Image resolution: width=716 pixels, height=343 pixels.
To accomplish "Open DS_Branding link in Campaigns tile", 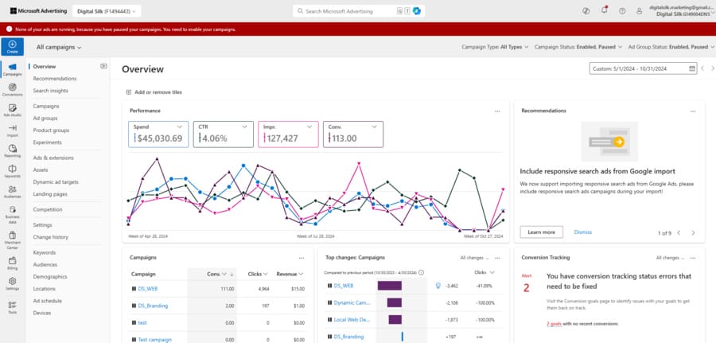I will pyautogui.click(x=153, y=306).
